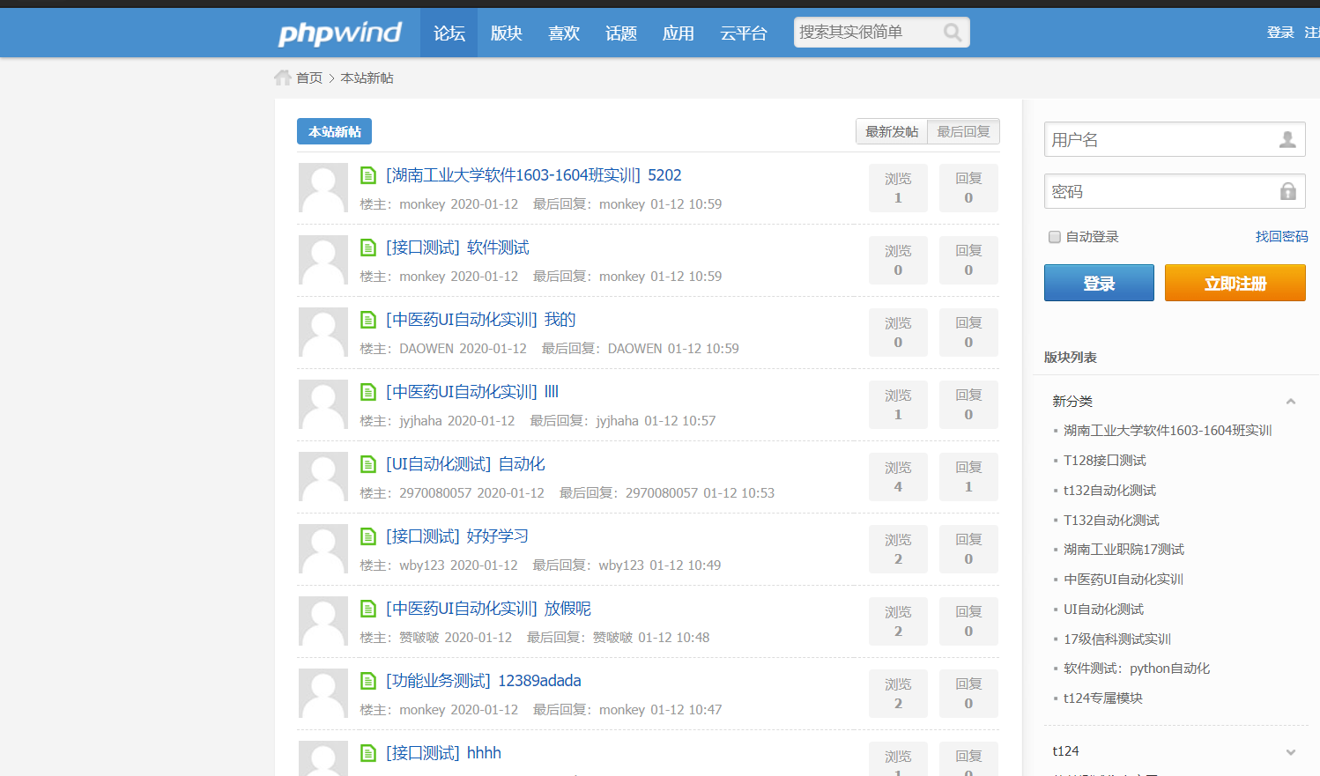Click the green topic icon beside [UI自动化测试] 自动化
The height and width of the screenshot is (776, 1320).
[x=367, y=463]
